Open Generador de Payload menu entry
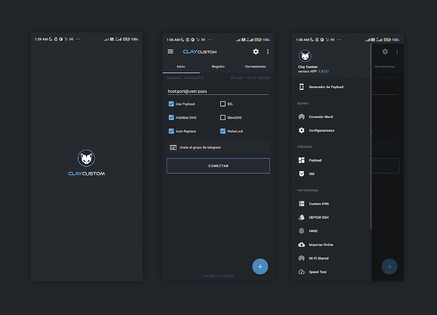 [332, 87]
